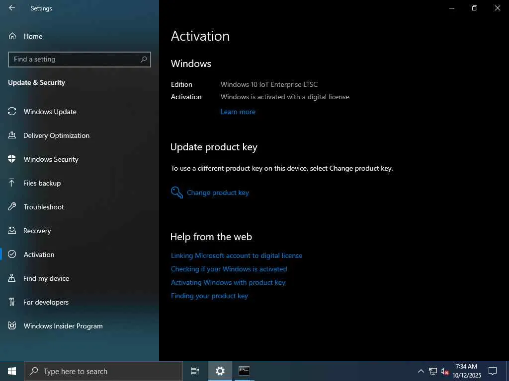Click the back arrow in Settings
The height and width of the screenshot is (381, 509).
(x=12, y=8)
